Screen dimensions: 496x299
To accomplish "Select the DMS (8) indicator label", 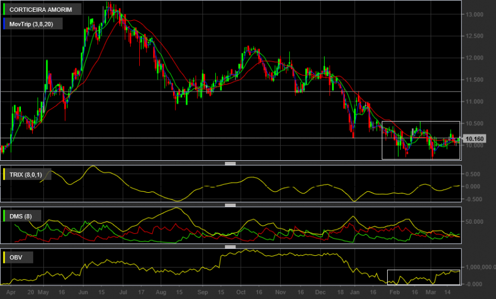I will 20,216.
